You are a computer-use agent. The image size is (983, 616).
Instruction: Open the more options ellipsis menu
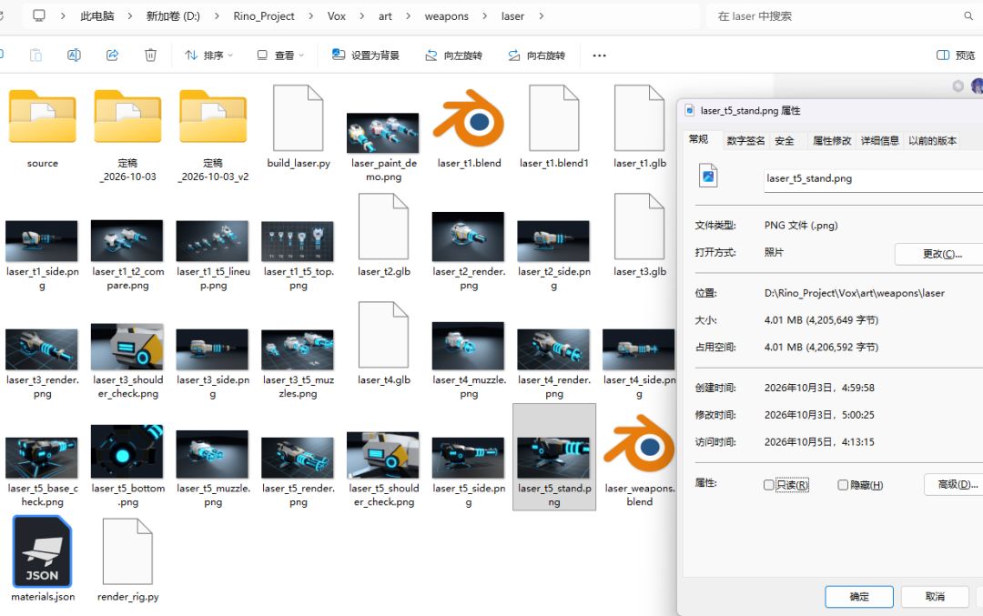[x=599, y=56]
